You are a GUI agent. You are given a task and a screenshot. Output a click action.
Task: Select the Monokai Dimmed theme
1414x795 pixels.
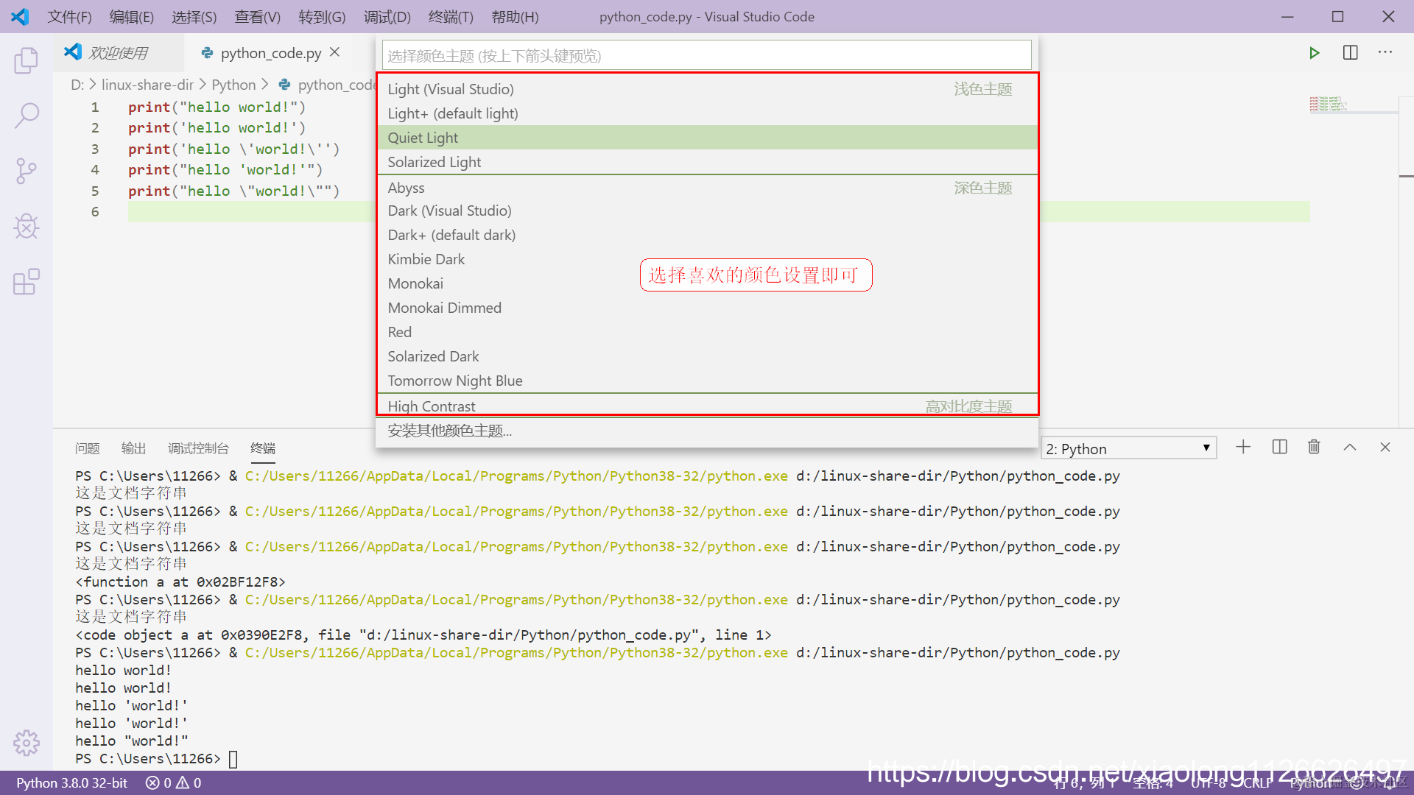[706, 308]
